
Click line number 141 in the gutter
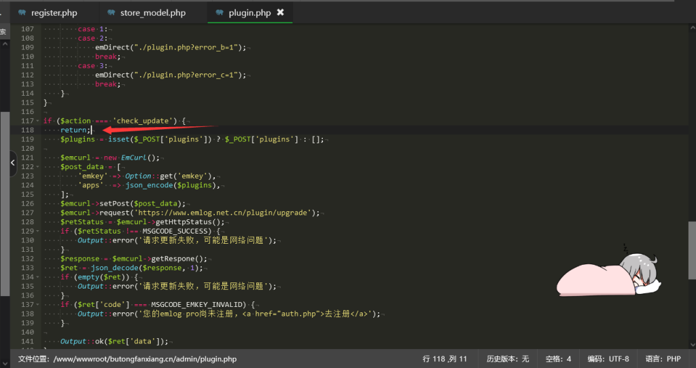click(x=27, y=341)
